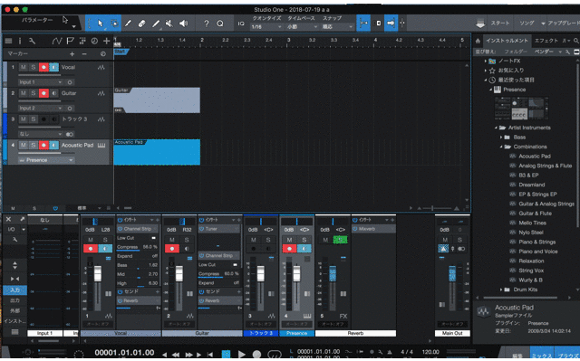
Task: Toggle the snap-to-cursor button
Action: [363, 24]
